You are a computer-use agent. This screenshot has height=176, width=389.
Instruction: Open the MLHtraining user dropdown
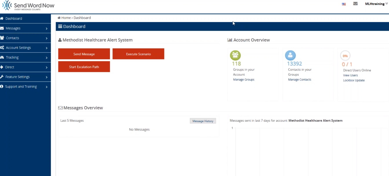[x=376, y=4]
